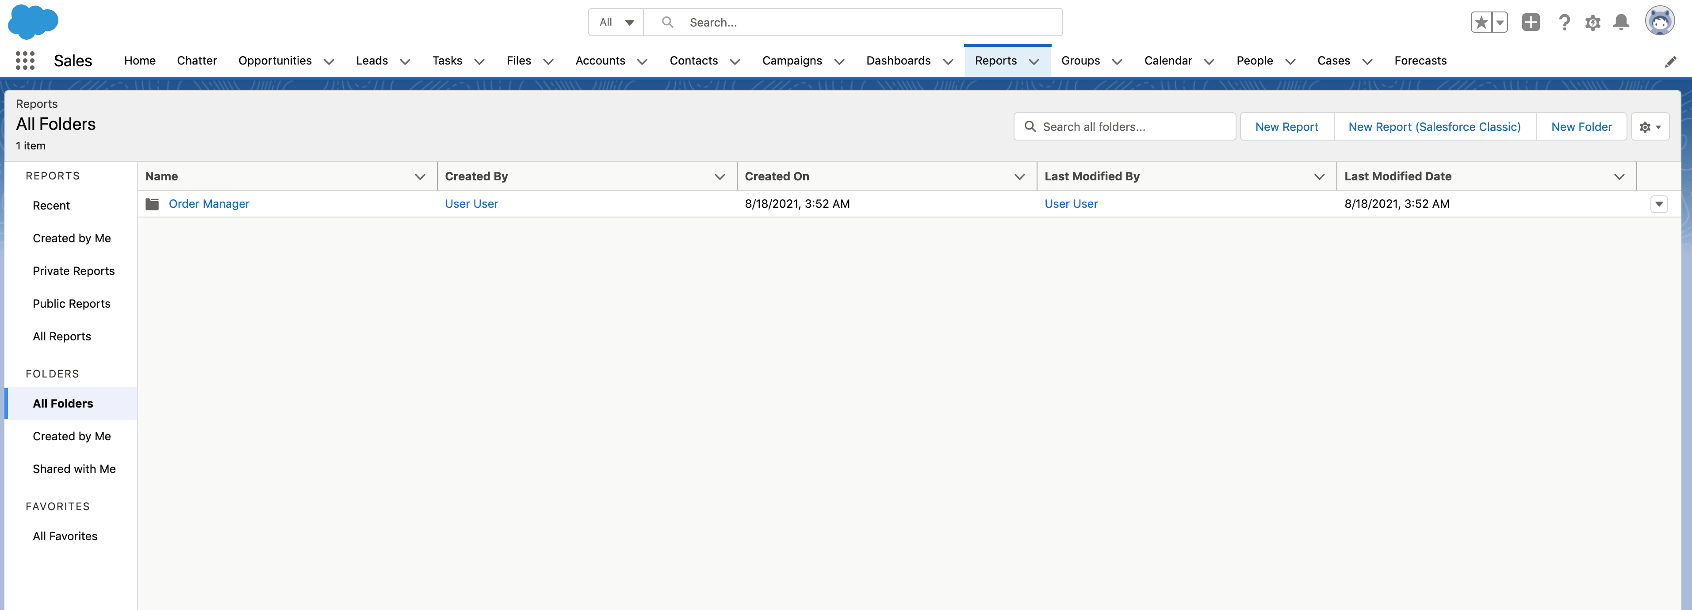This screenshot has height=610, width=1692.
Task: Expand Campaigns tab dropdown chevron
Action: coord(839,61)
